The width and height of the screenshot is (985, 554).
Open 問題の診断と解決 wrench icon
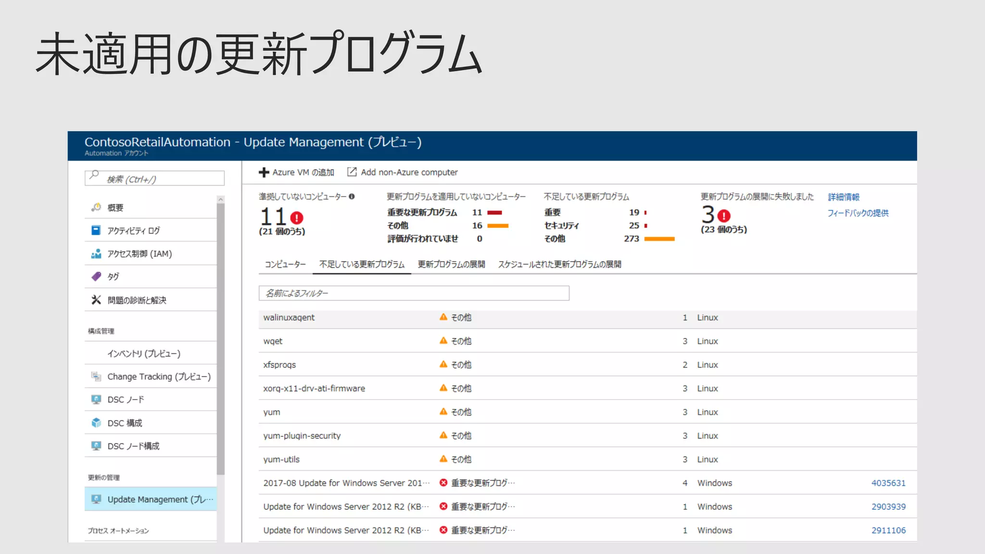pyautogui.click(x=96, y=300)
